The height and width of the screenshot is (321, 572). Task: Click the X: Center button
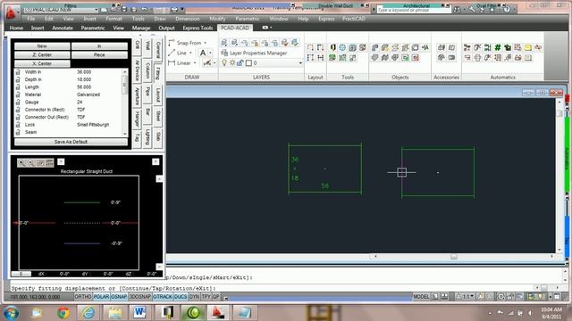click(42, 63)
